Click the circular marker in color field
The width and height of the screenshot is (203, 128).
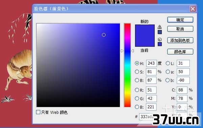(x=104, y=35)
